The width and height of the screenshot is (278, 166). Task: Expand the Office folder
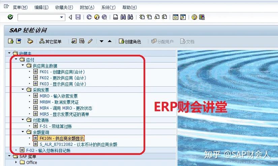[16, 162]
